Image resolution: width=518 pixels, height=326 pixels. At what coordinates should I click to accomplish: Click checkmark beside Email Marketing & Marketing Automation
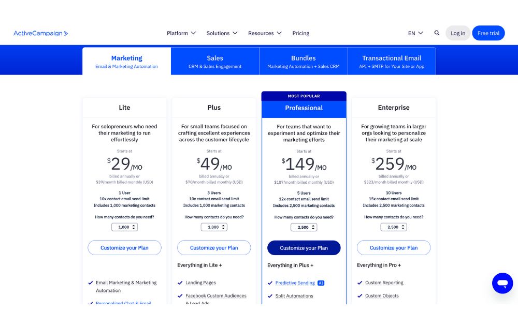point(91,283)
